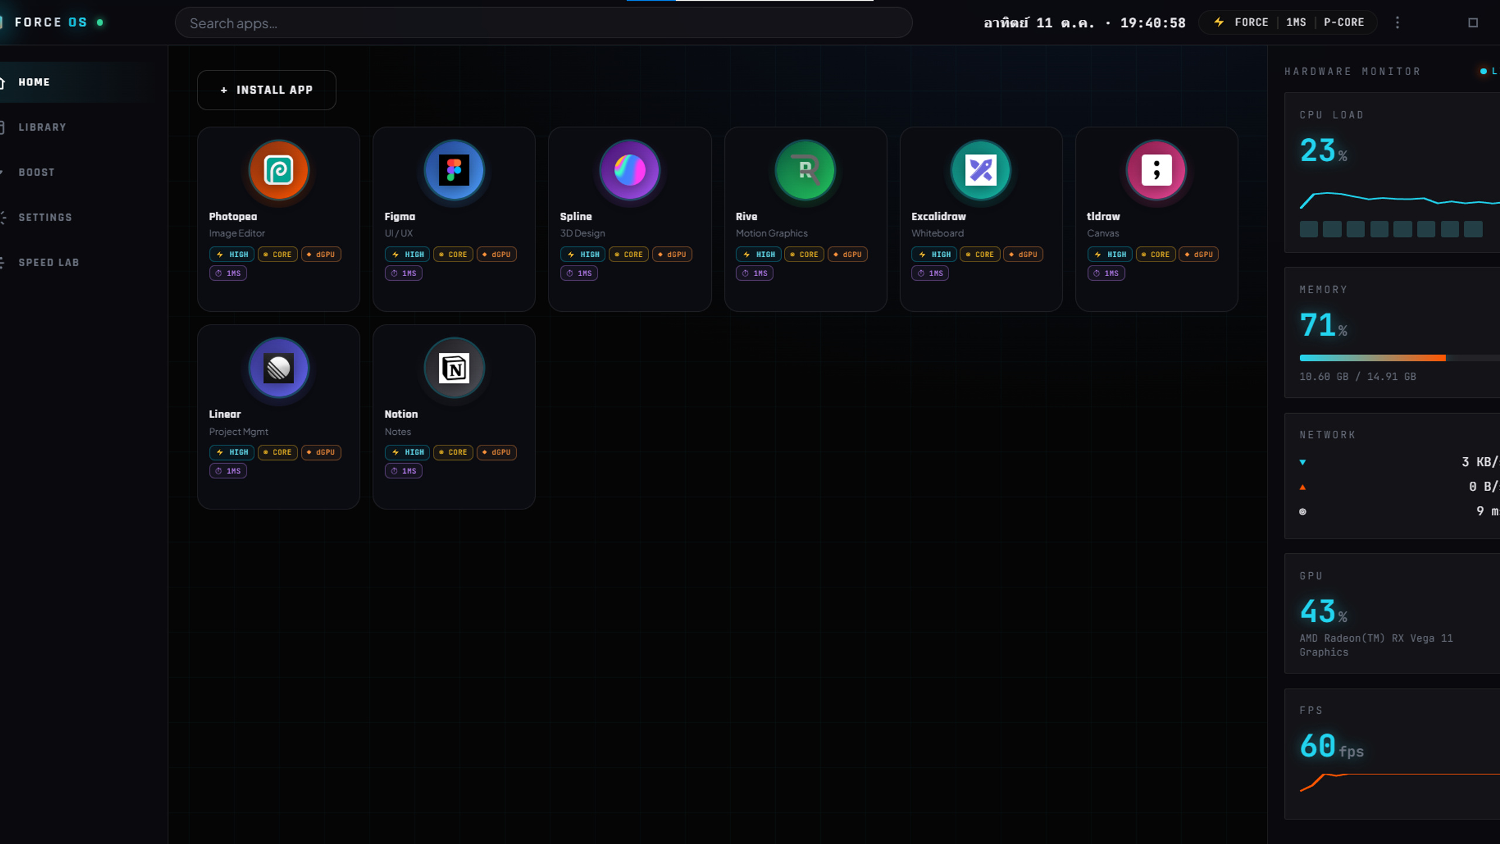Launch the Spline 3D Design icon
Screen dimensions: 1500x844
630,170
